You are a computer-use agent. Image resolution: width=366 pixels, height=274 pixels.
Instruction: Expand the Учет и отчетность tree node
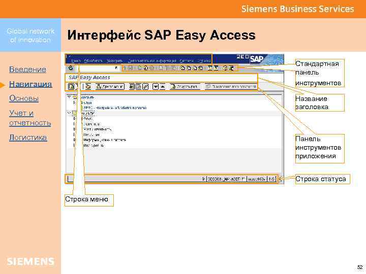(x=74, y=129)
